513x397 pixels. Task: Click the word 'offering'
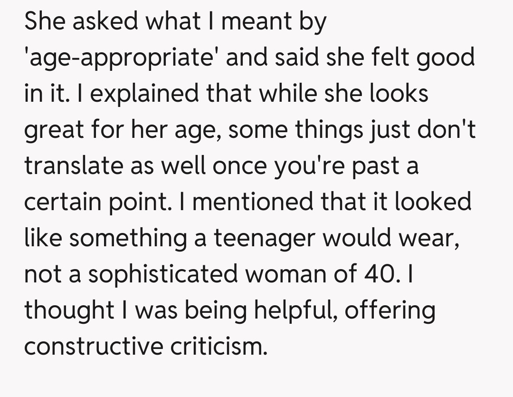(389, 311)
